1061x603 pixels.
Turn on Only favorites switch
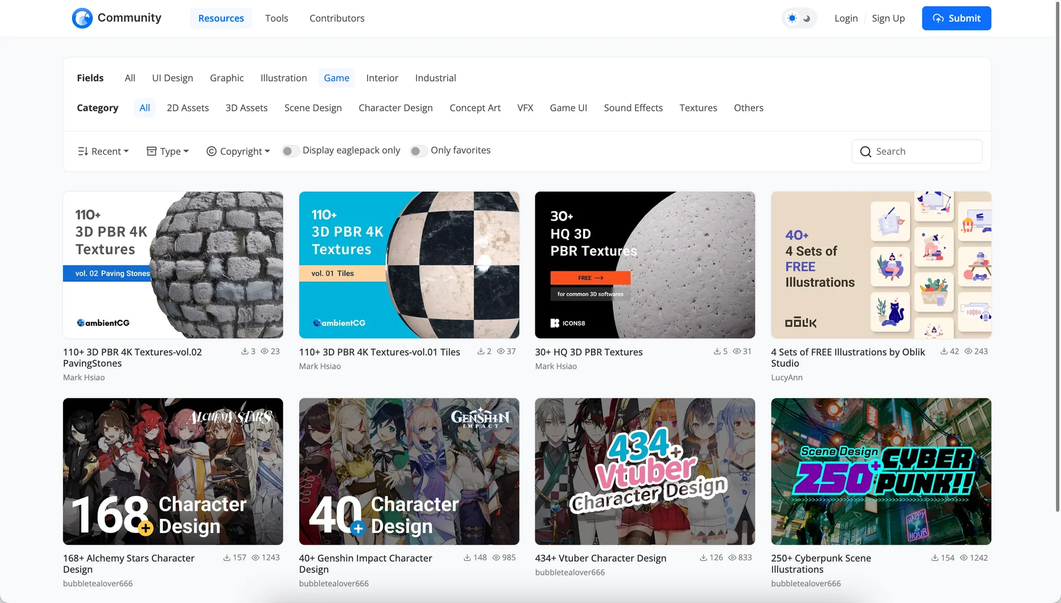point(418,151)
